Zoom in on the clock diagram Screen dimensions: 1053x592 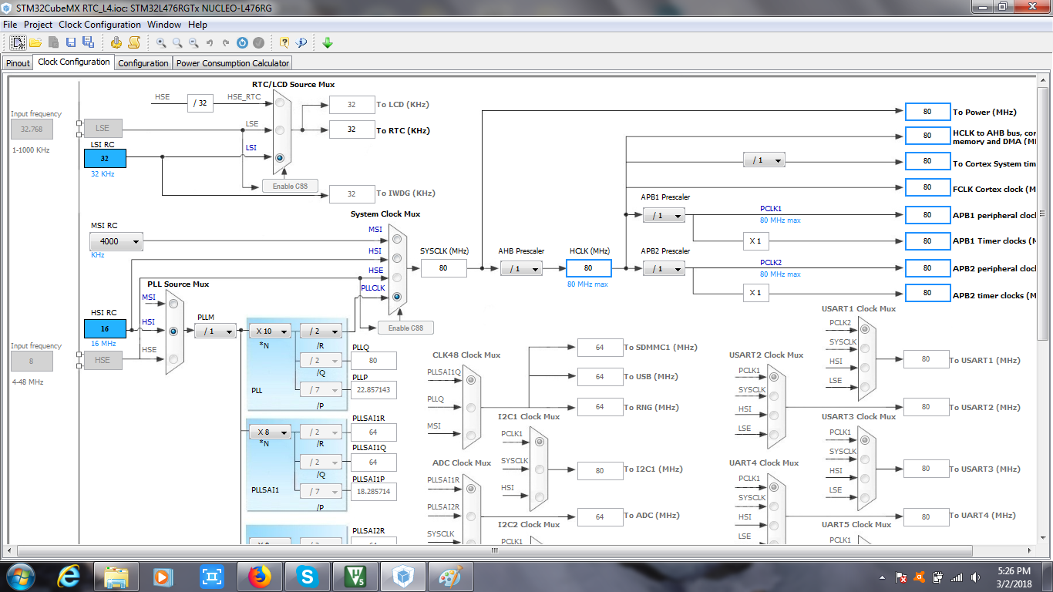click(161, 42)
